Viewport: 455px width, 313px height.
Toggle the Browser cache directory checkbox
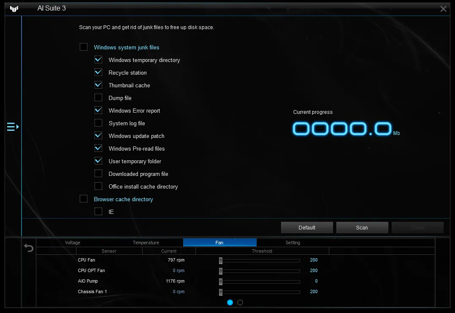click(84, 199)
